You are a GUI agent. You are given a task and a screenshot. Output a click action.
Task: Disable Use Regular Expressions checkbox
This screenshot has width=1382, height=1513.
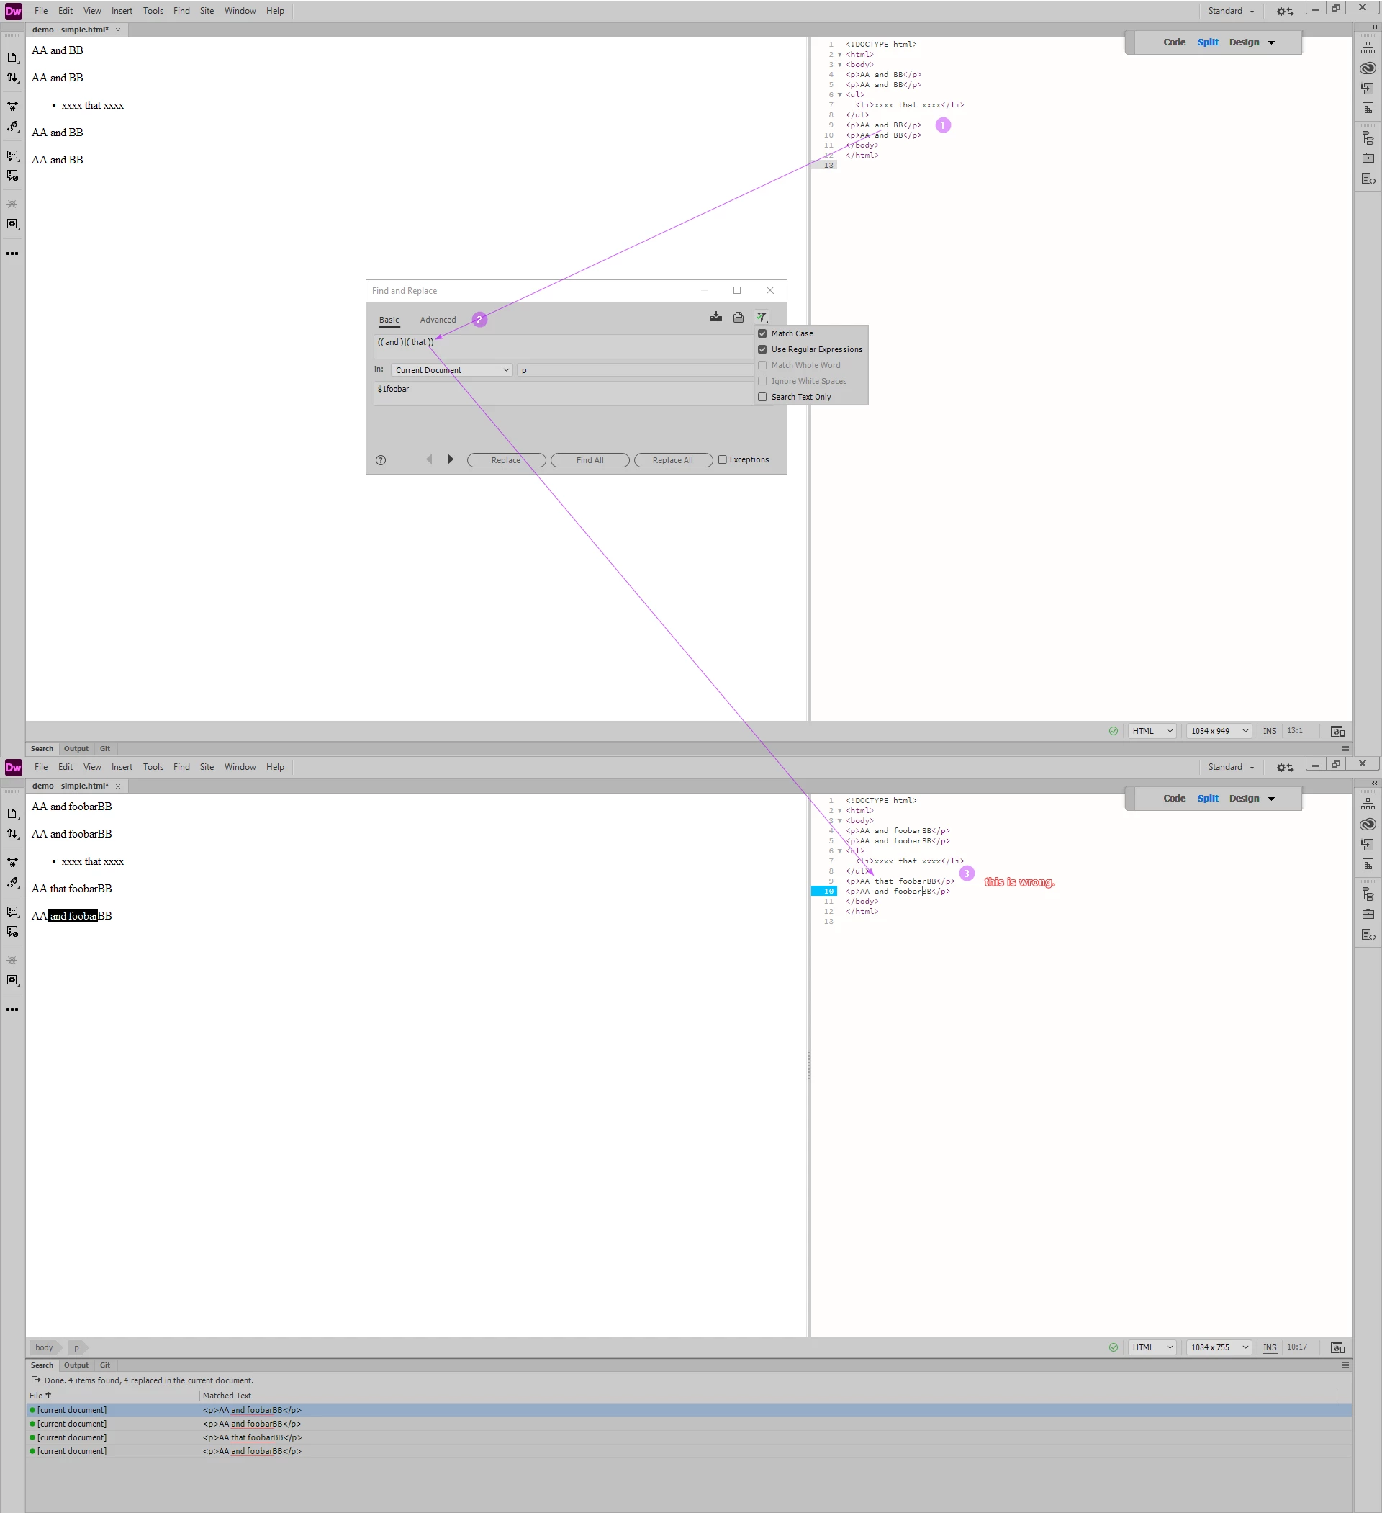tap(762, 349)
